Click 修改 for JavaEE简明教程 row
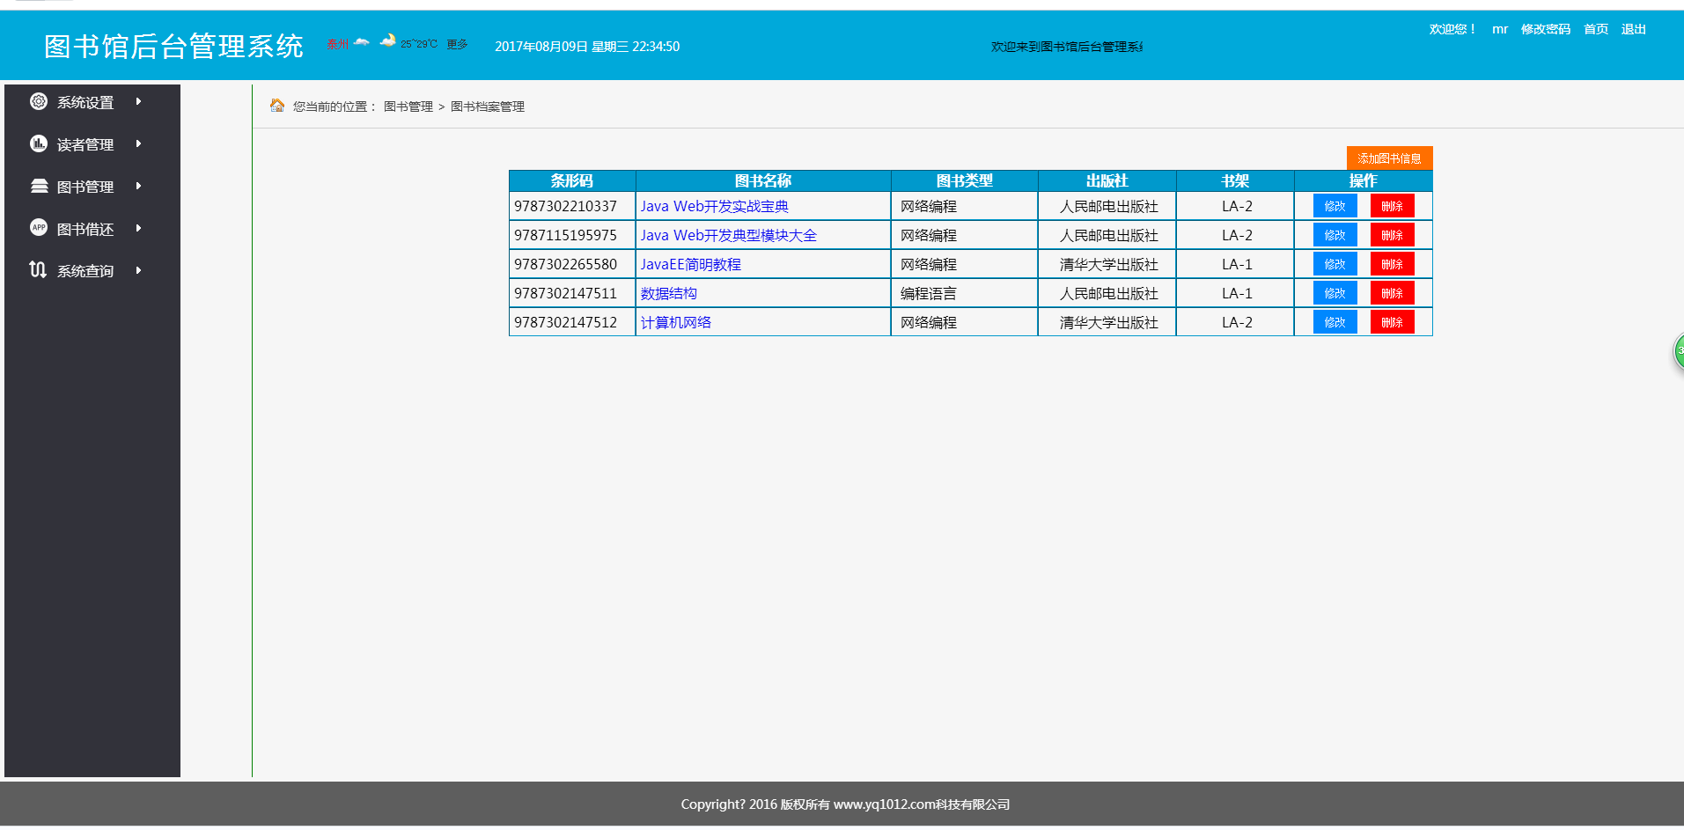The width and height of the screenshot is (1684, 830). (1335, 264)
